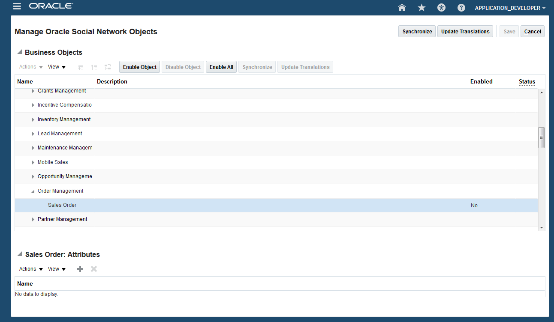This screenshot has height=322, width=554.
Task: Open the APPLICATION_DEVELOPER user dropdown
Action: point(510,8)
